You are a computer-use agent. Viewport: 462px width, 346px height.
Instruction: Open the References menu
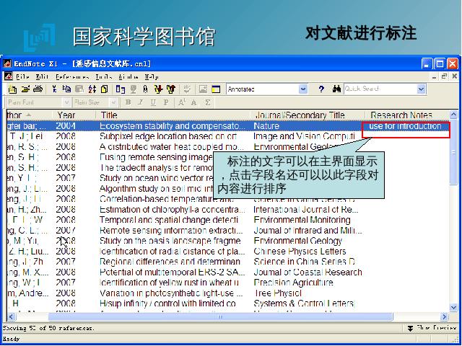[x=72, y=76]
